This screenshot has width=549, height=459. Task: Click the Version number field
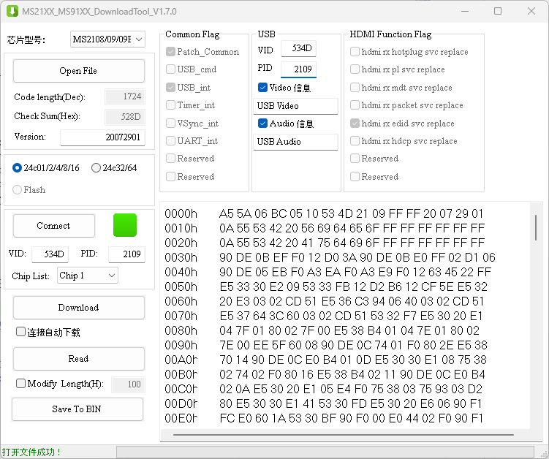102,137
